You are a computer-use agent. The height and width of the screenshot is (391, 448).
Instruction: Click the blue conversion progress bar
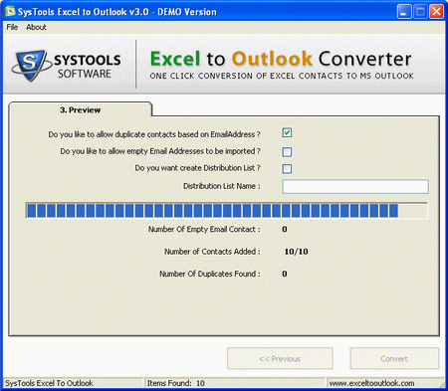point(227,211)
